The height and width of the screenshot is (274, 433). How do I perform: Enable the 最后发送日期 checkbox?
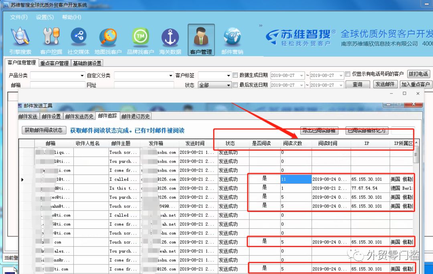[235, 85]
